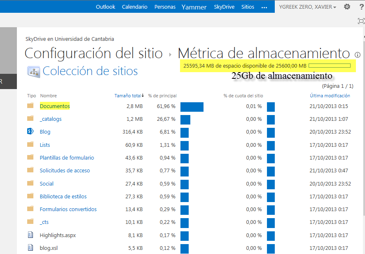Click the 2,8 MB size value
Screen dimensions: 365x254
point(135,106)
